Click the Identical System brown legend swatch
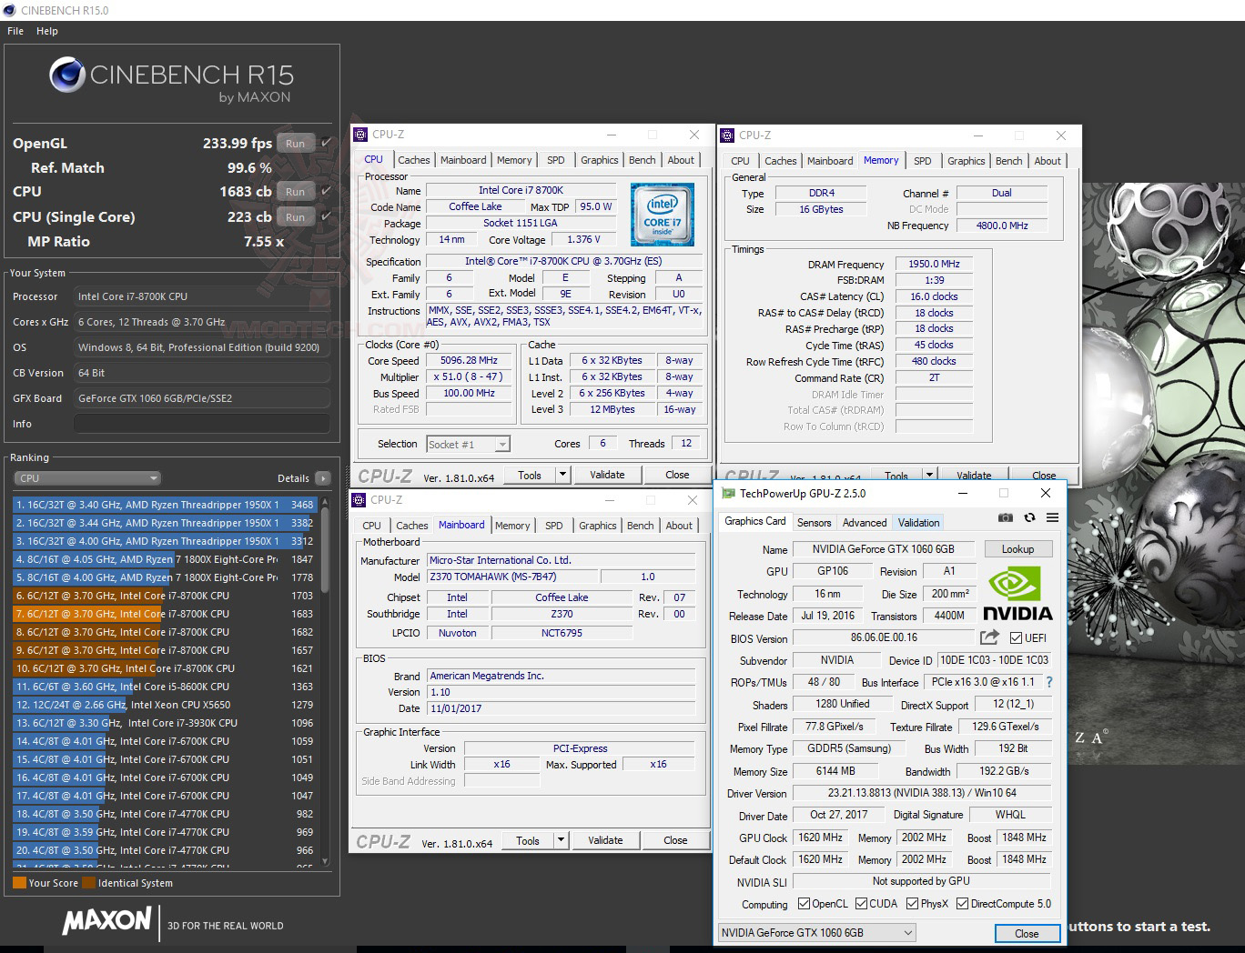 coord(88,882)
